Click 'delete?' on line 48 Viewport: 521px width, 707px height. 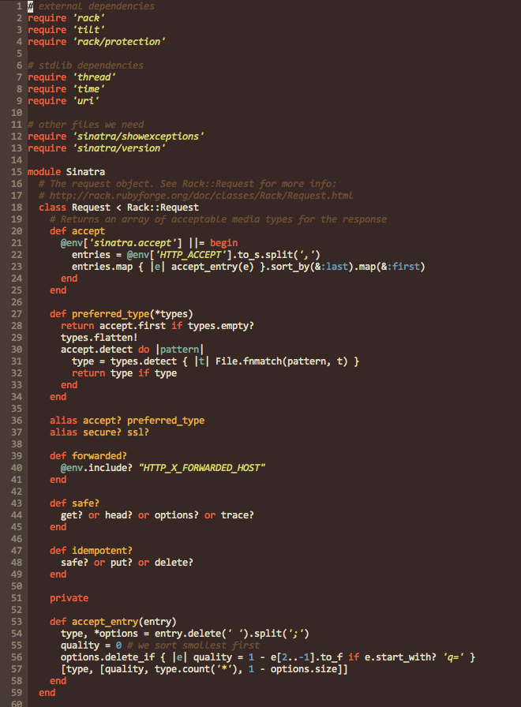click(174, 563)
